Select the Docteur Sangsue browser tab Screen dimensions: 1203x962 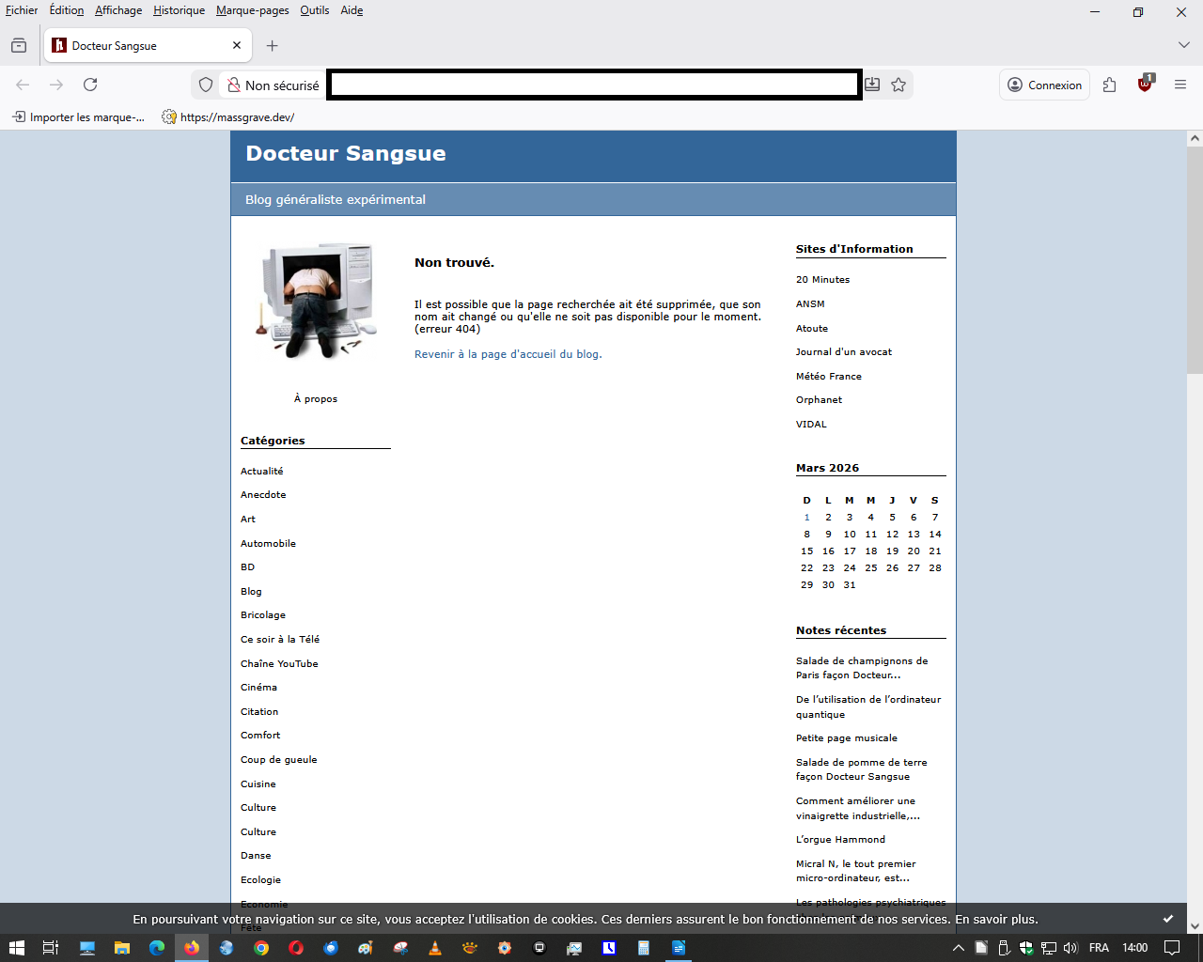pyautogui.click(x=148, y=45)
